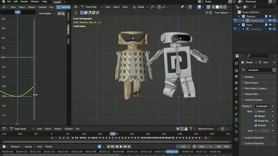Open the Object properties tab icon

tap(236, 102)
